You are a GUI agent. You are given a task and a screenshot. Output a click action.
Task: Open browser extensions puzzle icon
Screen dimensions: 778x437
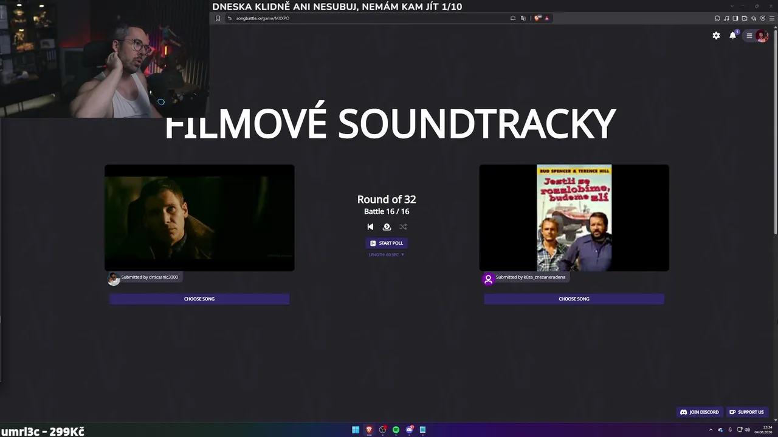pyautogui.click(x=717, y=18)
